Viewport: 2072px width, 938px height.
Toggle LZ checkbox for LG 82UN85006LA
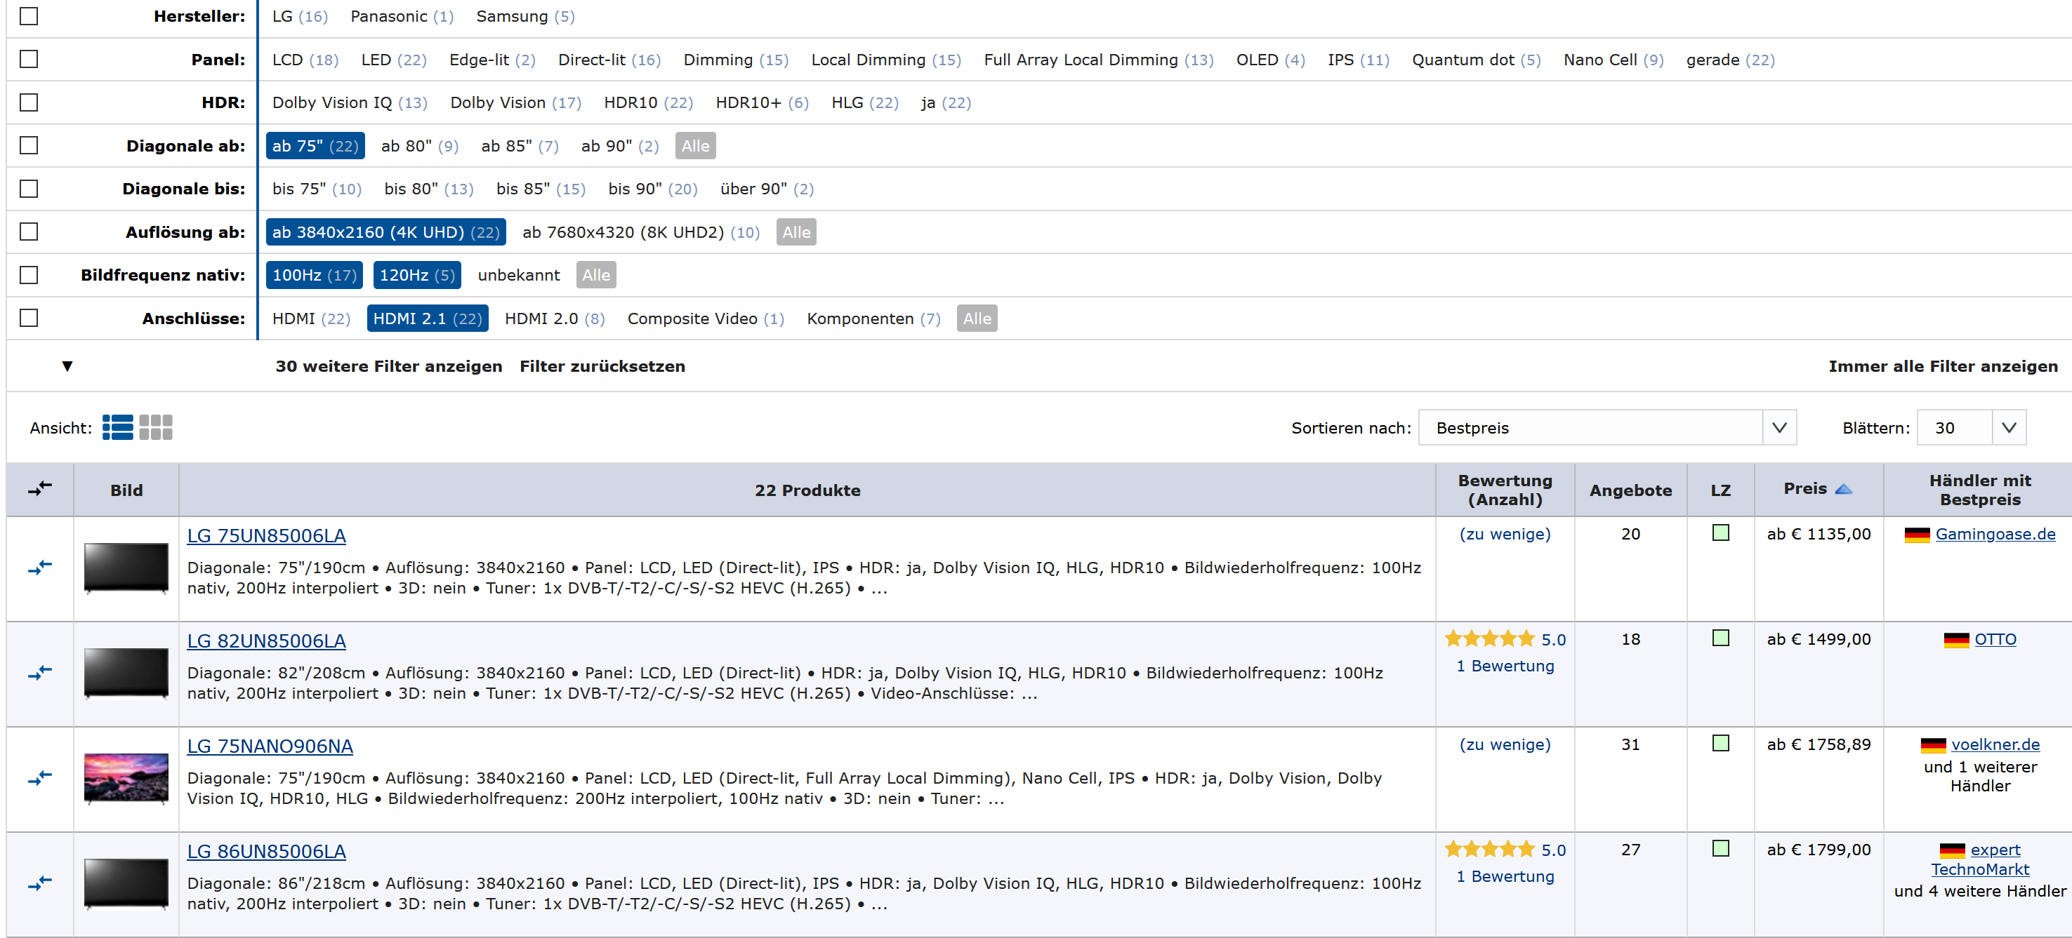click(x=1720, y=638)
